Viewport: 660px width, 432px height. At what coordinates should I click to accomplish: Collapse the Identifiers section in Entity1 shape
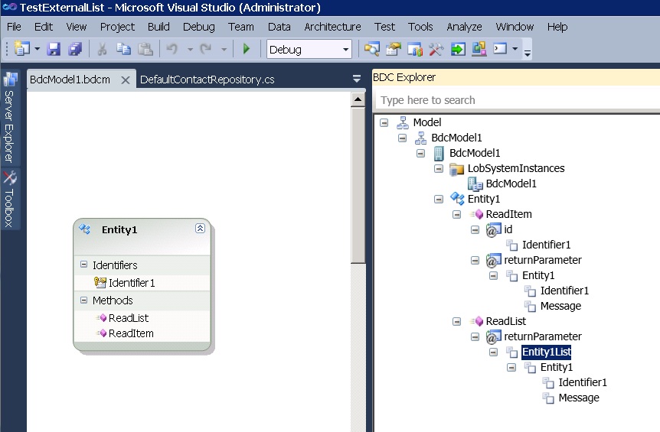pyautogui.click(x=83, y=265)
